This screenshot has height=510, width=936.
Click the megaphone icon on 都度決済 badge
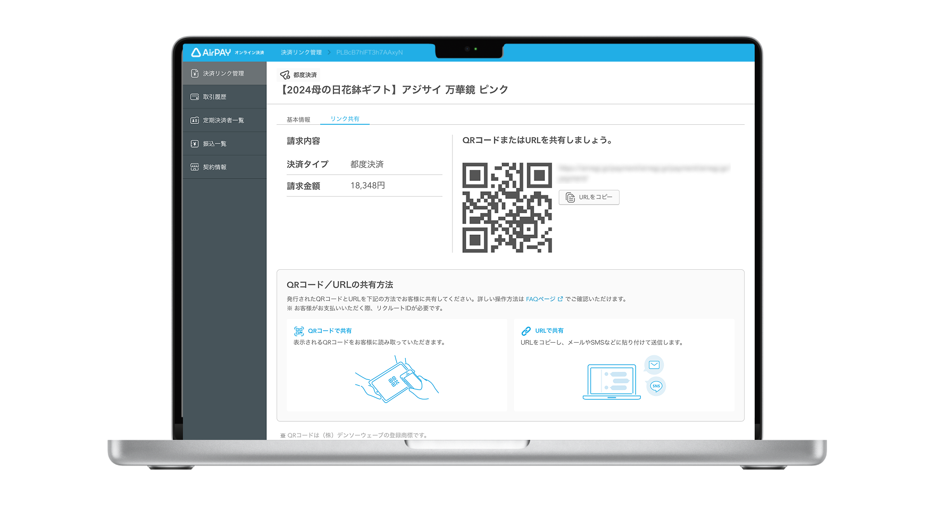coord(284,74)
